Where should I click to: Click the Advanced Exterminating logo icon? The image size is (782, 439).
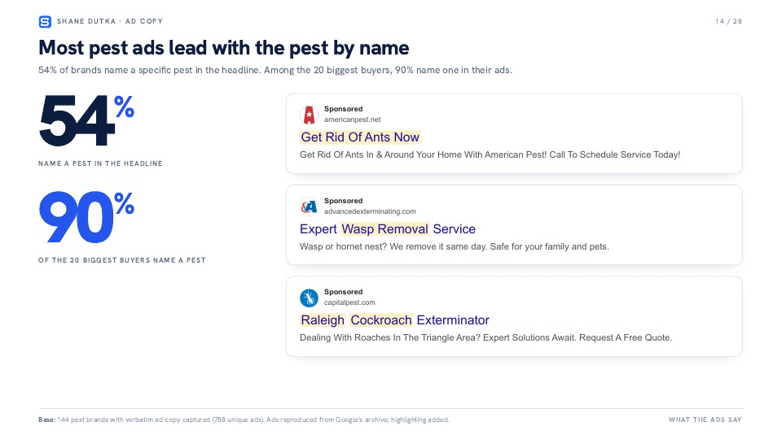(310, 206)
